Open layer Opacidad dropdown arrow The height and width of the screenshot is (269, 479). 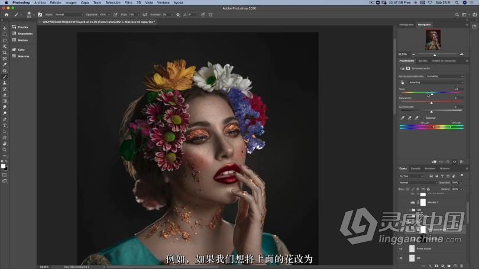[461, 183]
